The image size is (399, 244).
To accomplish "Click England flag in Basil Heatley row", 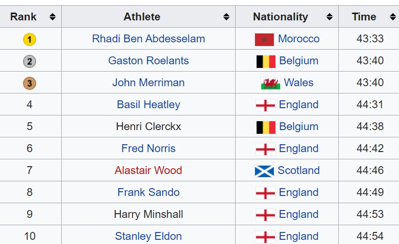I will pyautogui.click(x=265, y=105).
